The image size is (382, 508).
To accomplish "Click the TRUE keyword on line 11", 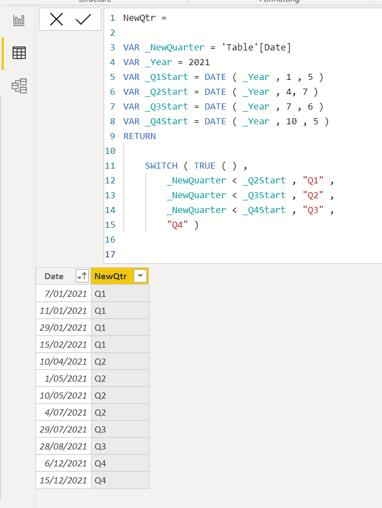I will pyautogui.click(x=204, y=165).
